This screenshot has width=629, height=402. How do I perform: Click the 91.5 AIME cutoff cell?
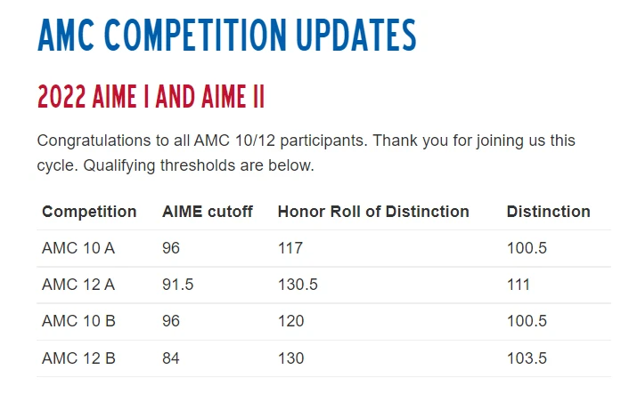pyautogui.click(x=177, y=285)
